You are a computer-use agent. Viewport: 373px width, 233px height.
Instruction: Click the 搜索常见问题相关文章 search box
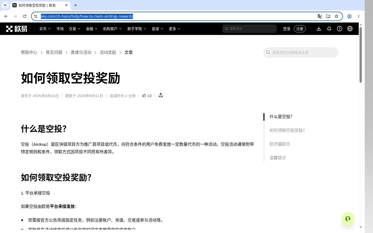point(301,53)
